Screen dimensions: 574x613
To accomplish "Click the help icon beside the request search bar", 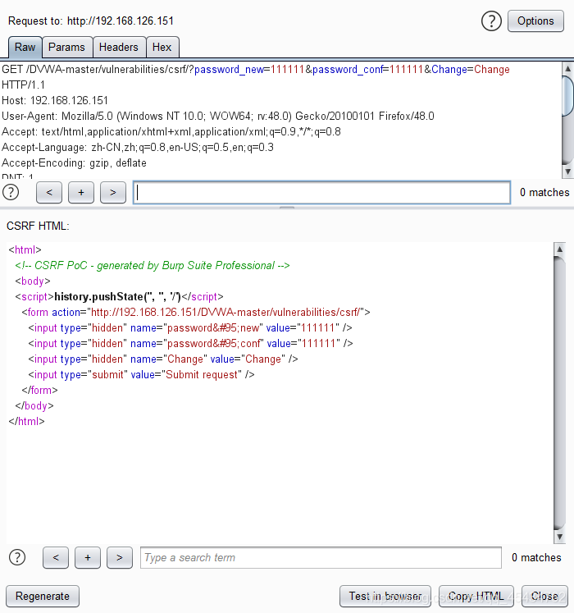I will [11, 192].
